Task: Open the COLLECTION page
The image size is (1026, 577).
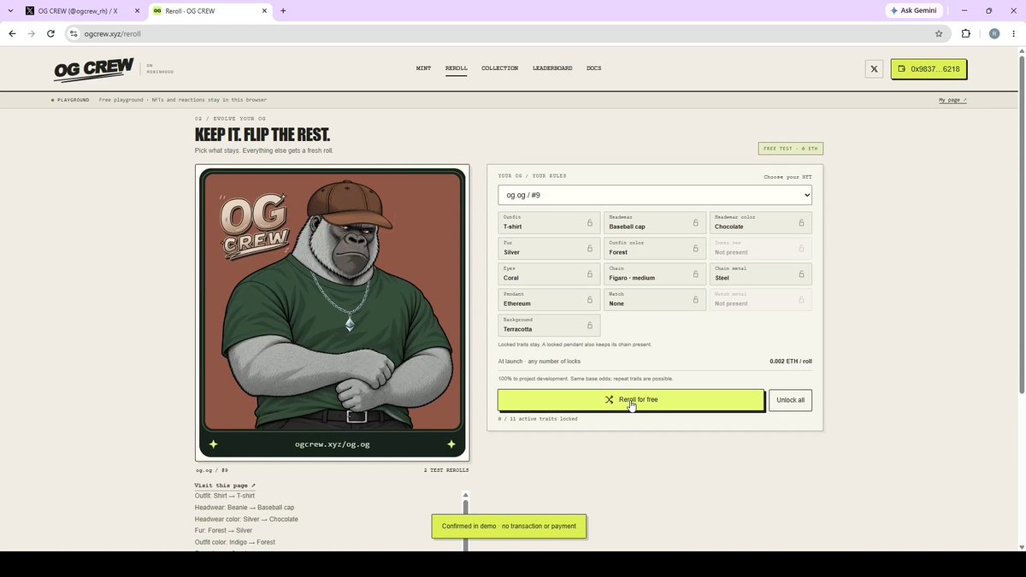Action: [x=499, y=68]
